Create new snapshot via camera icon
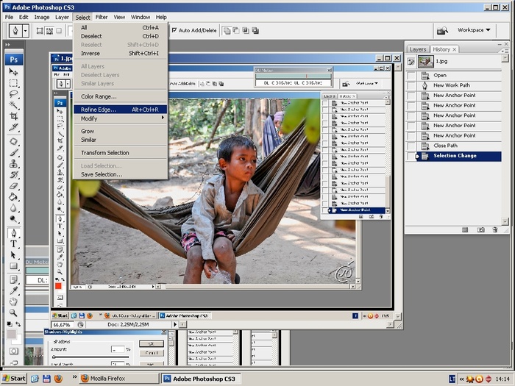 [x=480, y=230]
